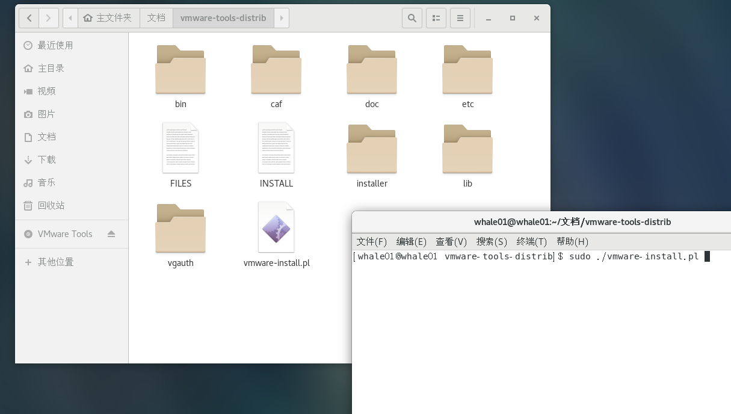Image resolution: width=731 pixels, height=414 pixels.
Task: Open terminal 编辑(E) menu
Action: point(412,242)
